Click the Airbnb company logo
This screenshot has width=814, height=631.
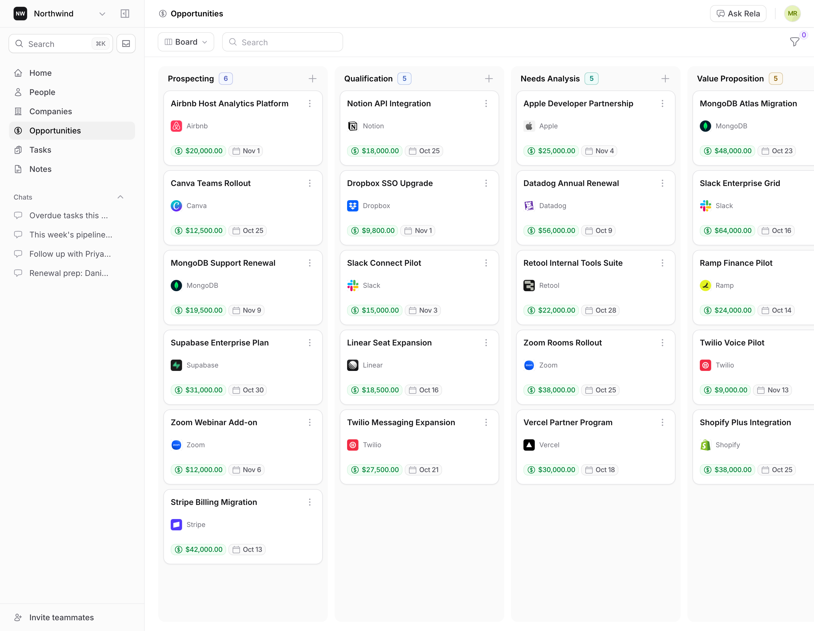pos(176,126)
